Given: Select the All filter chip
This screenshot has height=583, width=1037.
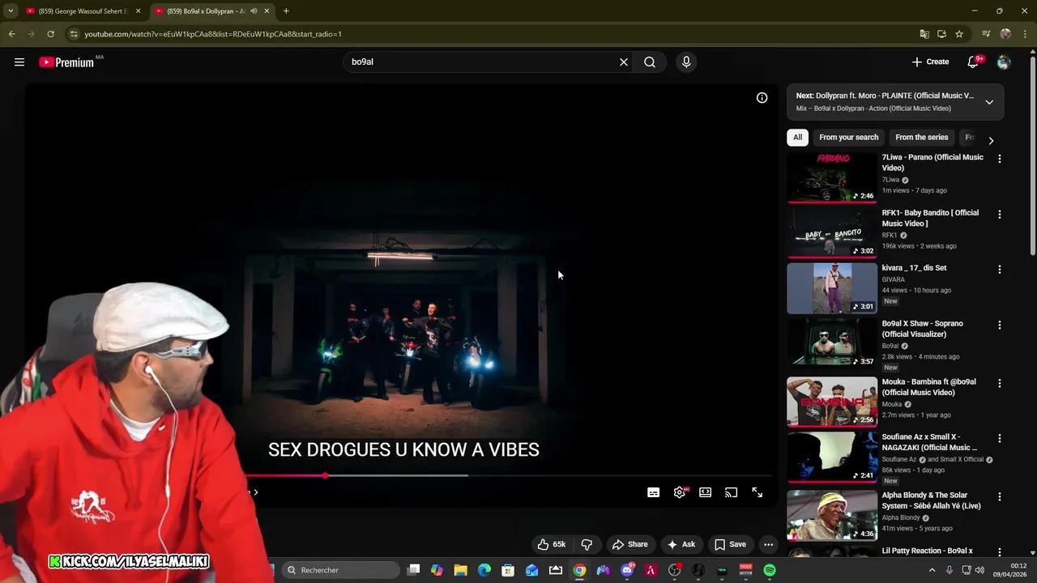Looking at the screenshot, I should pos(797,138).
